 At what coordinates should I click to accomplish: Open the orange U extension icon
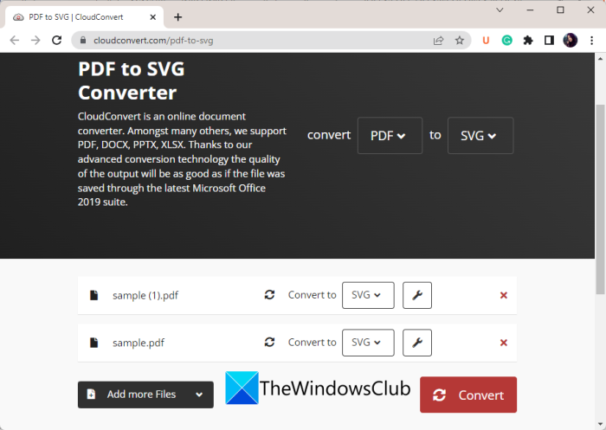click(486, 40)
